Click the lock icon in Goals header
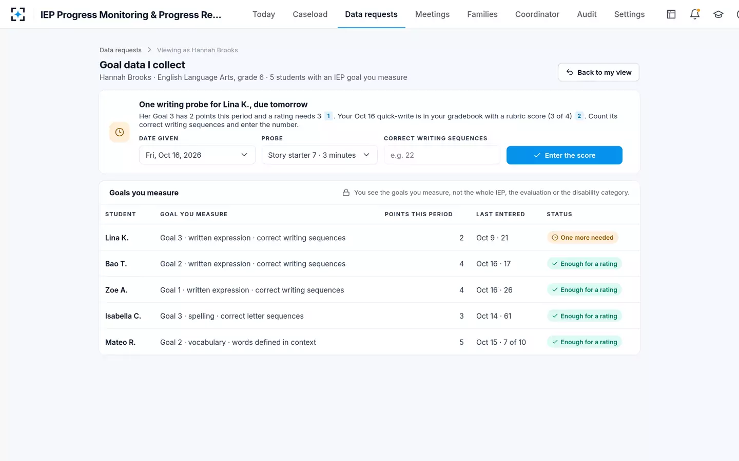739x461 pixels. coord(346,193)
